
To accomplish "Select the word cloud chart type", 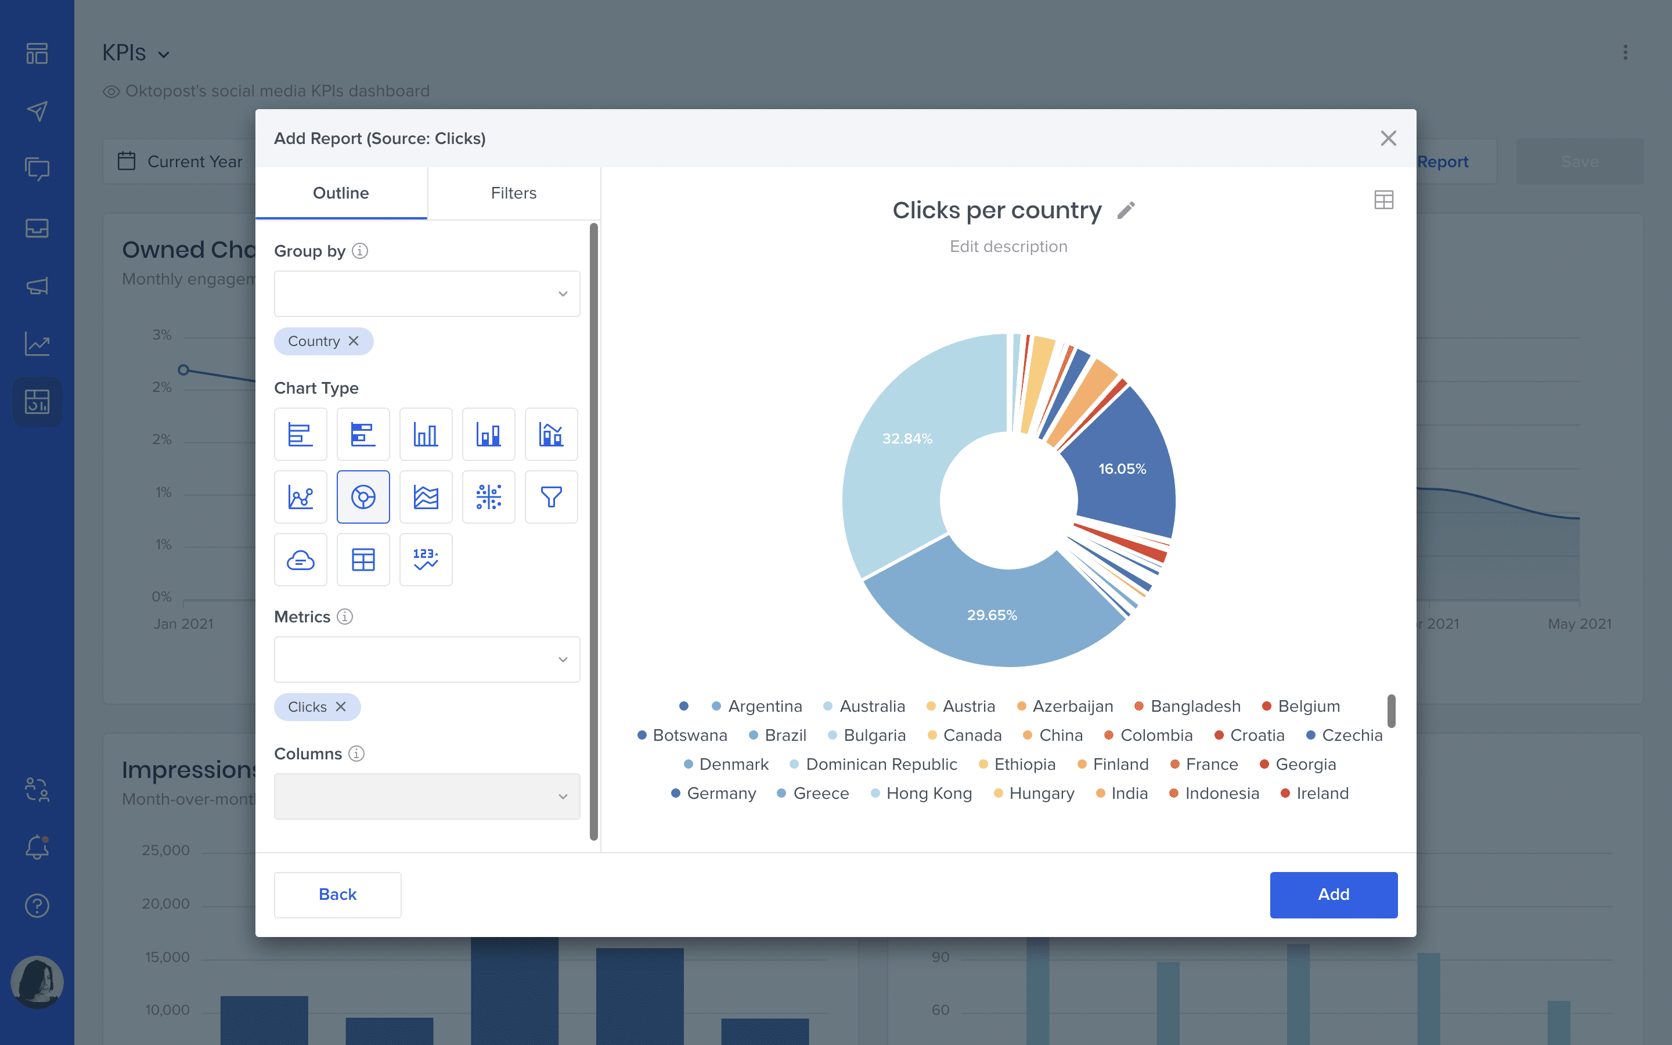I will click(301, 559).
